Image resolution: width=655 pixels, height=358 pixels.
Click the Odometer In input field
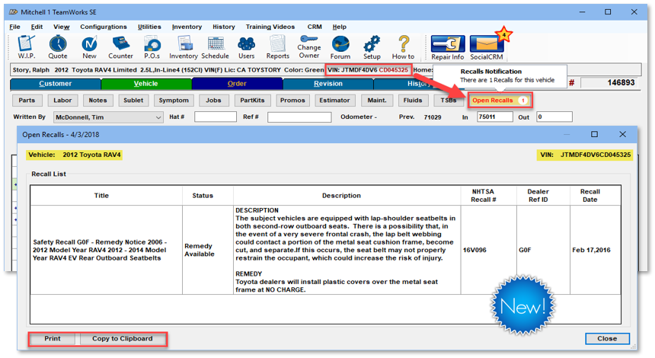pyautogui.click(x=494, y=117)
